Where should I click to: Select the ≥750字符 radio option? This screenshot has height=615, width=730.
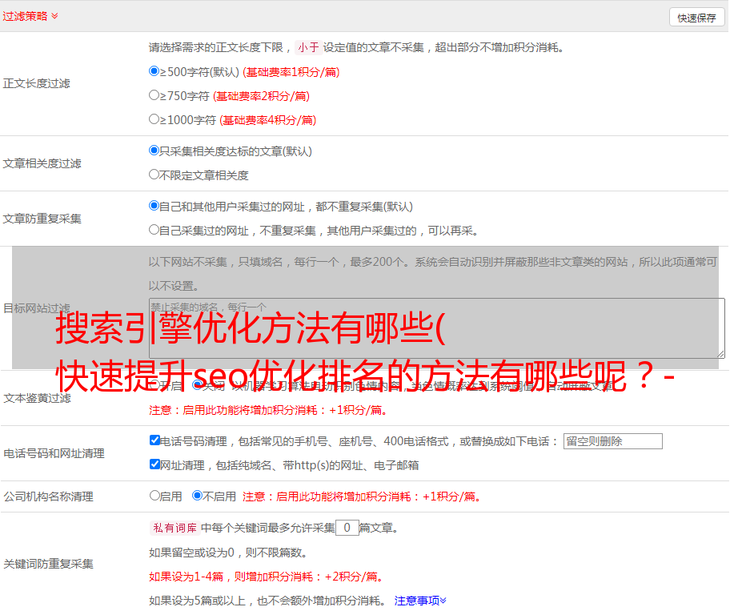pyautogui.click(x=154, y=95)
